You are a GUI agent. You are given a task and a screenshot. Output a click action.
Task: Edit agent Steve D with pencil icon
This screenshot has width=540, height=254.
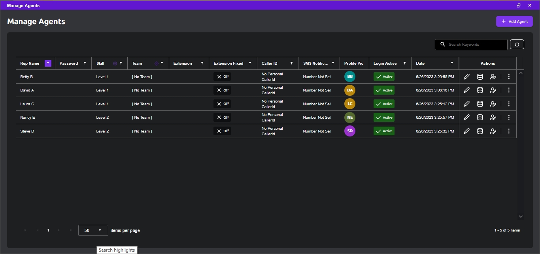[466, 131]
